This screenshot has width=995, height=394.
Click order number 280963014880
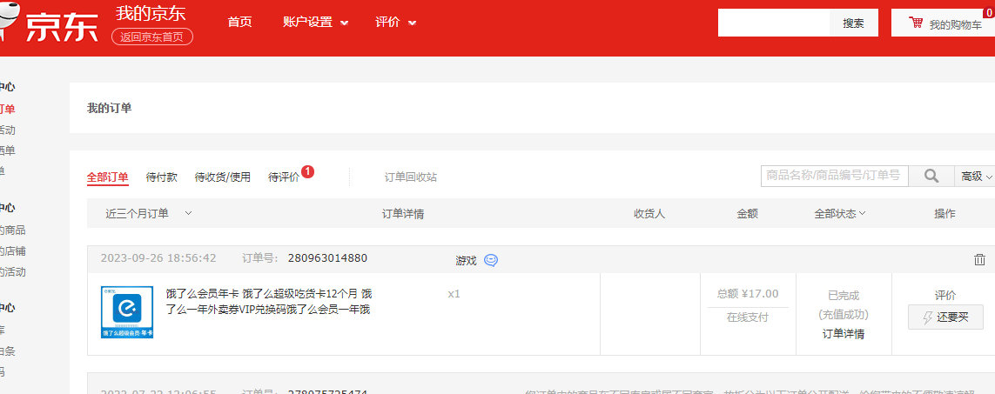[x=327, y=257]
